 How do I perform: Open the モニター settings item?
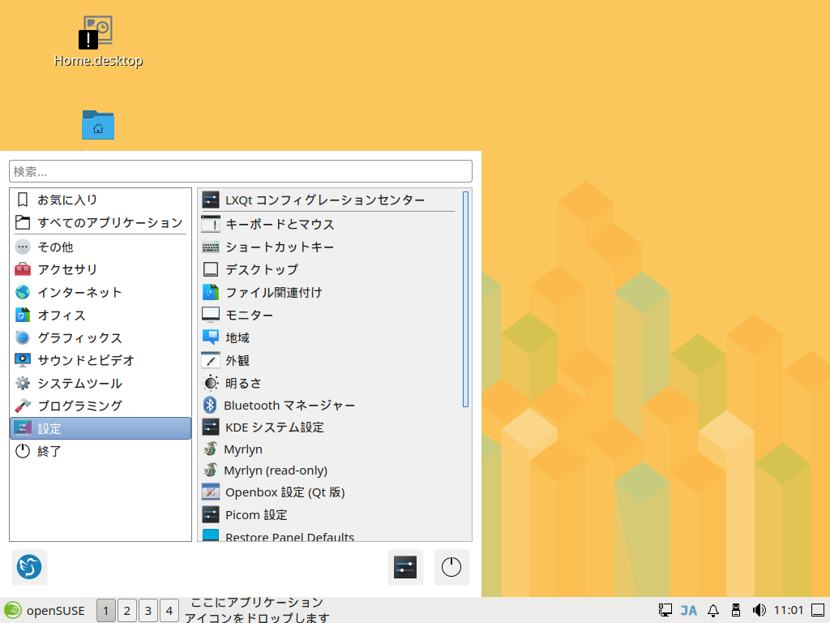pyautogui.click(x=249, y=315)
